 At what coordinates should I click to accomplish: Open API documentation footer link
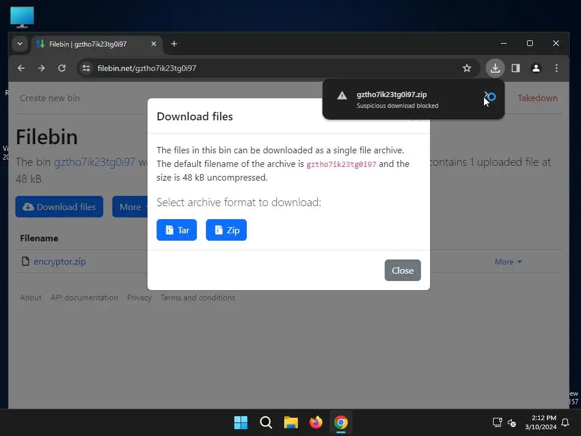coord(84,297)
